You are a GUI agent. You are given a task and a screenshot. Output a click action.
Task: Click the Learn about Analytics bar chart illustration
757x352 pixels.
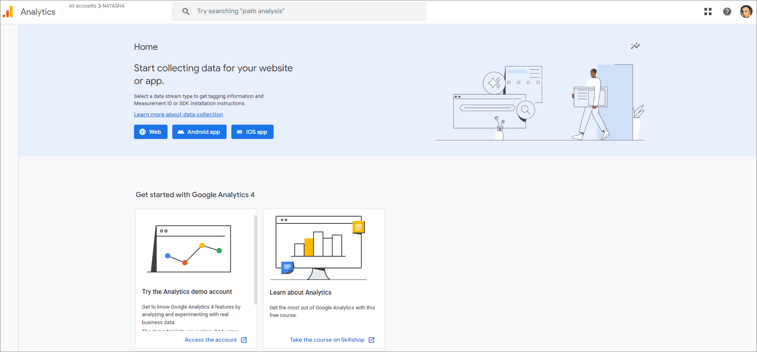click(x=319, y=247)
